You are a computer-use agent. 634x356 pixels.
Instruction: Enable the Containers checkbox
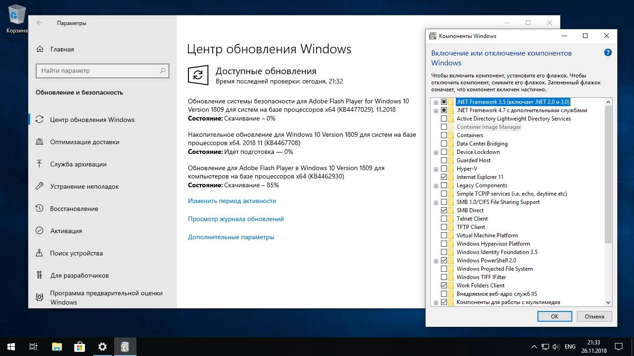(444, 135)
